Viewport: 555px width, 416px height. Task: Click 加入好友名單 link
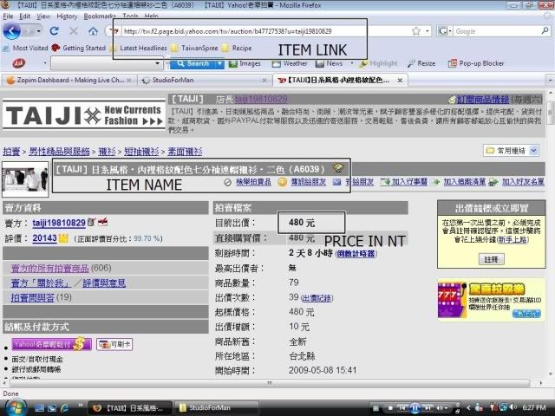point(523,182)
